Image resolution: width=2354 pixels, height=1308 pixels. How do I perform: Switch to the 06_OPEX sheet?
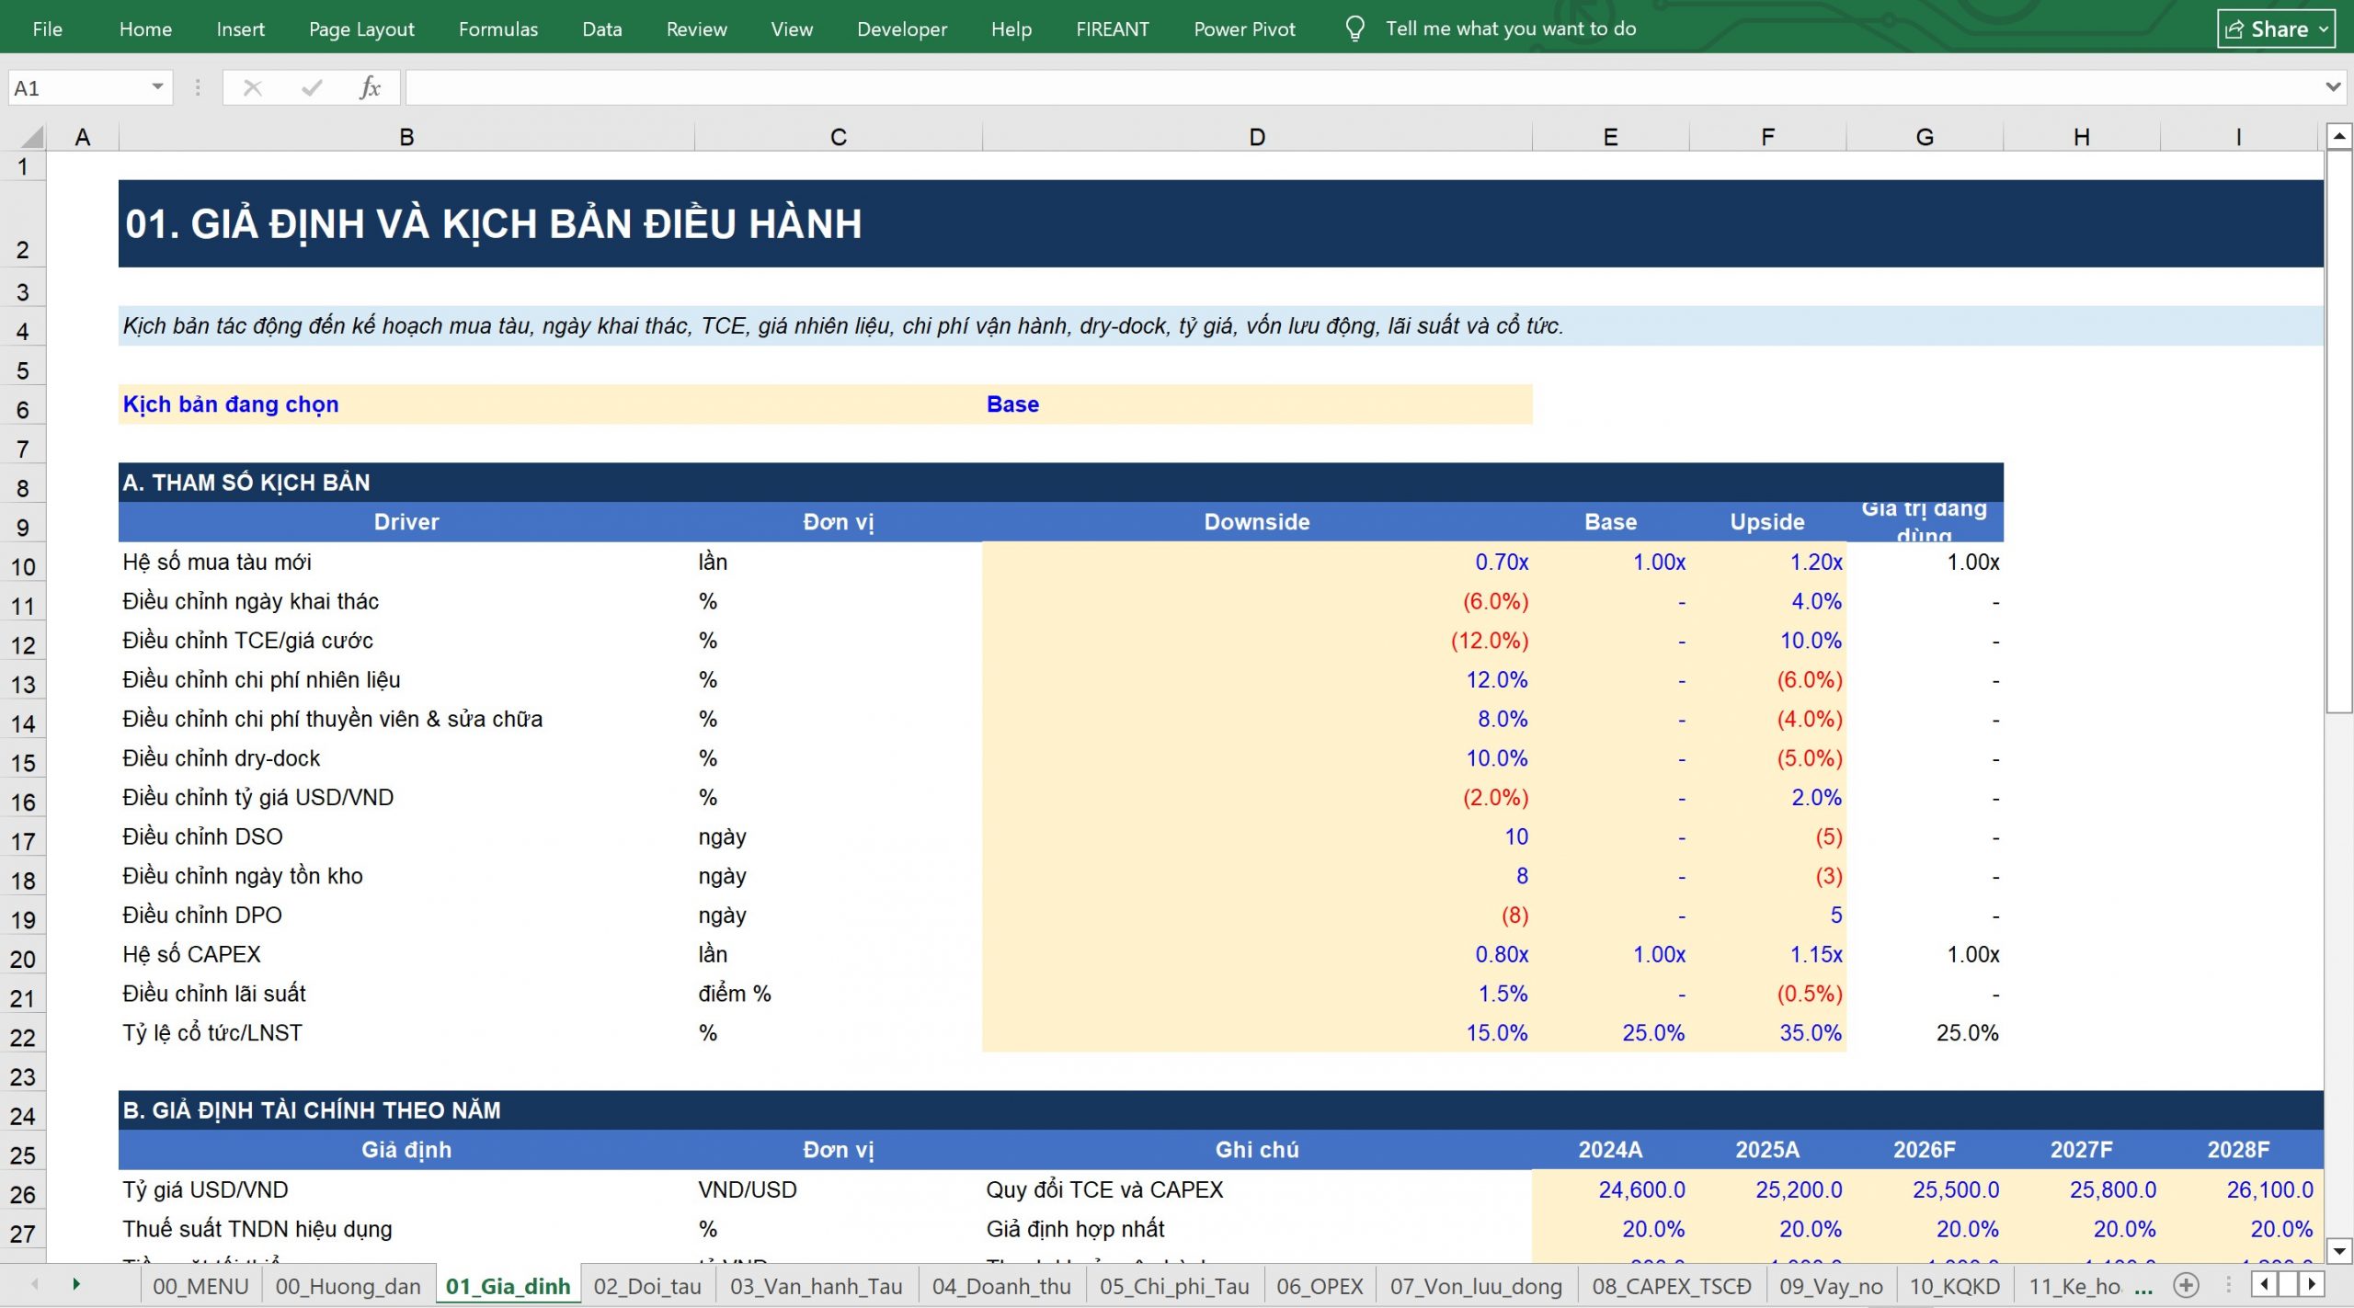[1320, 1286]
